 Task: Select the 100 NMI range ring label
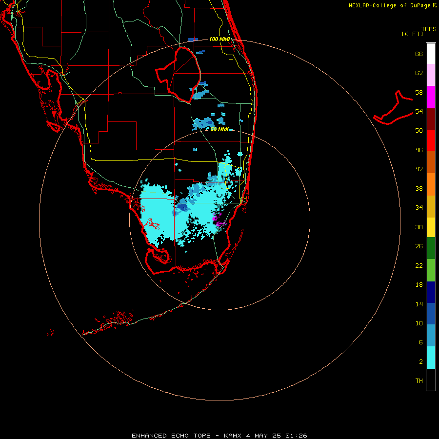[219, 39]
